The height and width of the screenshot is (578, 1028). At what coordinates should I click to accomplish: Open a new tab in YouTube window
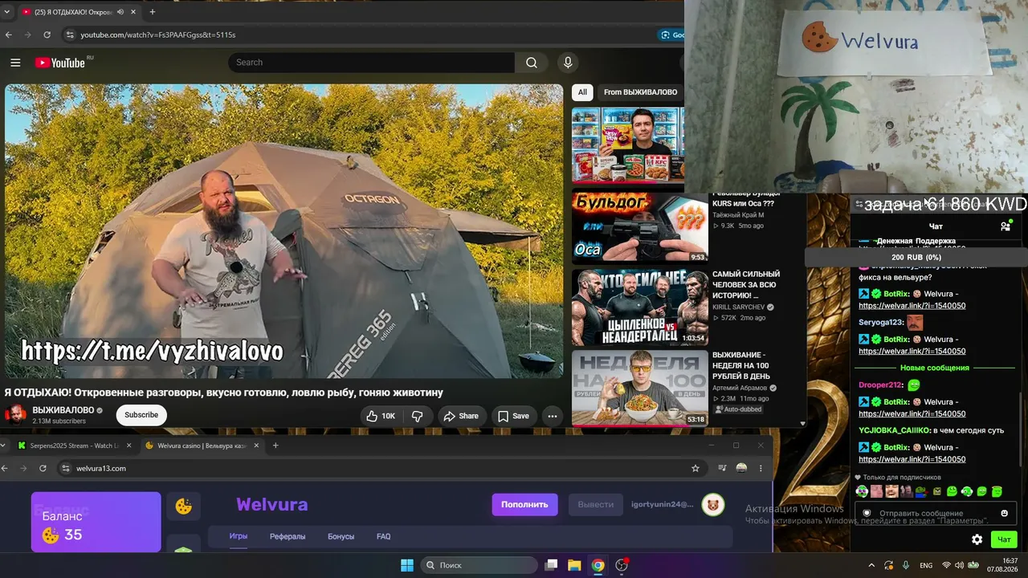pos(153,12)
